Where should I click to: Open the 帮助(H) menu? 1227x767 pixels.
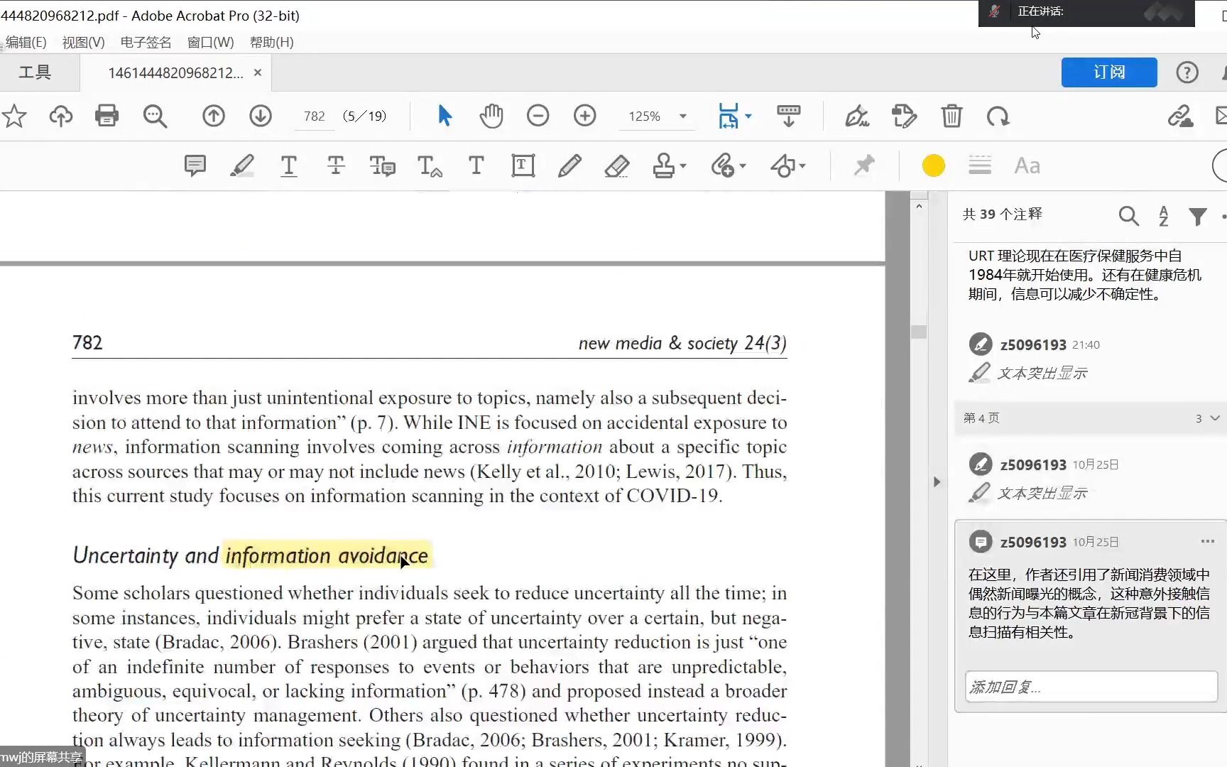271,42
